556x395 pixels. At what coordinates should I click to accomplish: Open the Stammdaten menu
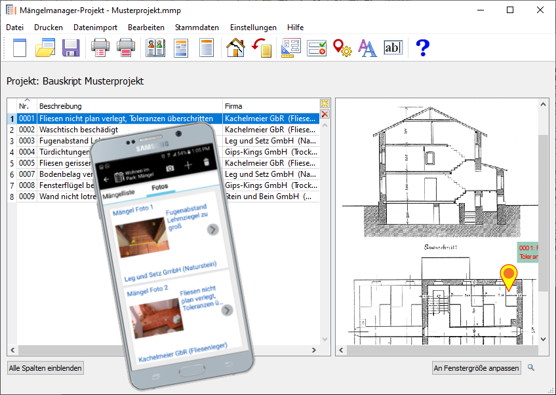pos(197,28)
